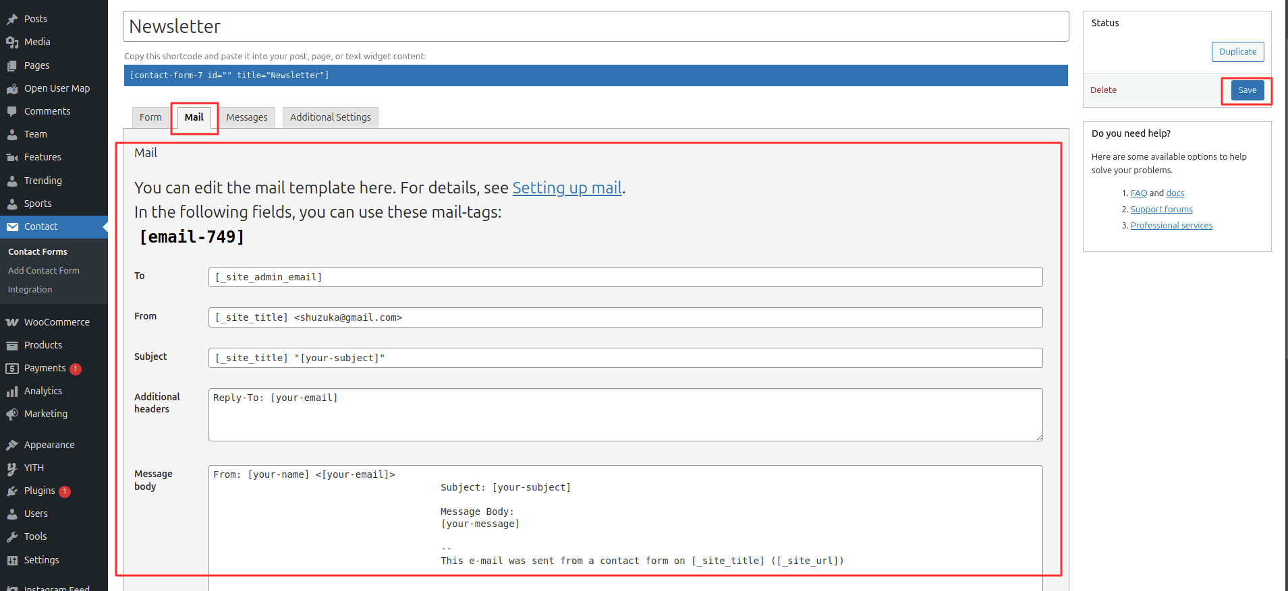The width and height of the screenshot is (1288, 591).
Task: Click the Analytics bar chart icon
Action: pos(12,391)
